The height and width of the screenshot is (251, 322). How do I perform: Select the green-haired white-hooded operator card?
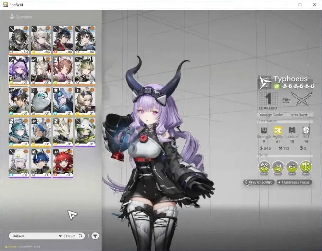pos(85,132)
